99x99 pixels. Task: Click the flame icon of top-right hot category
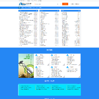click(67, 55)
